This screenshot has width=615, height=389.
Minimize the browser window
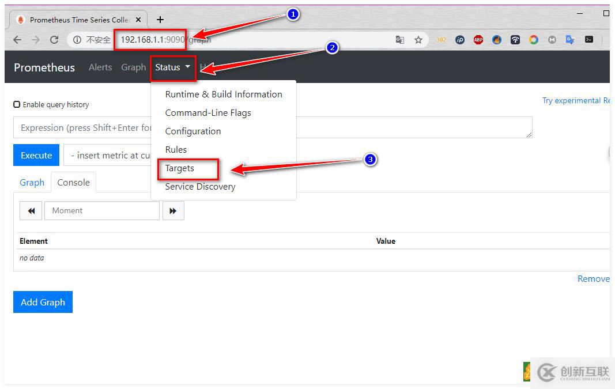click(580, 13)
